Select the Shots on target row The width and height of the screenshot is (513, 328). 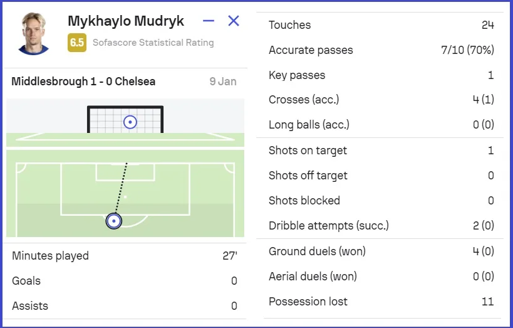[x=381, y=151]
